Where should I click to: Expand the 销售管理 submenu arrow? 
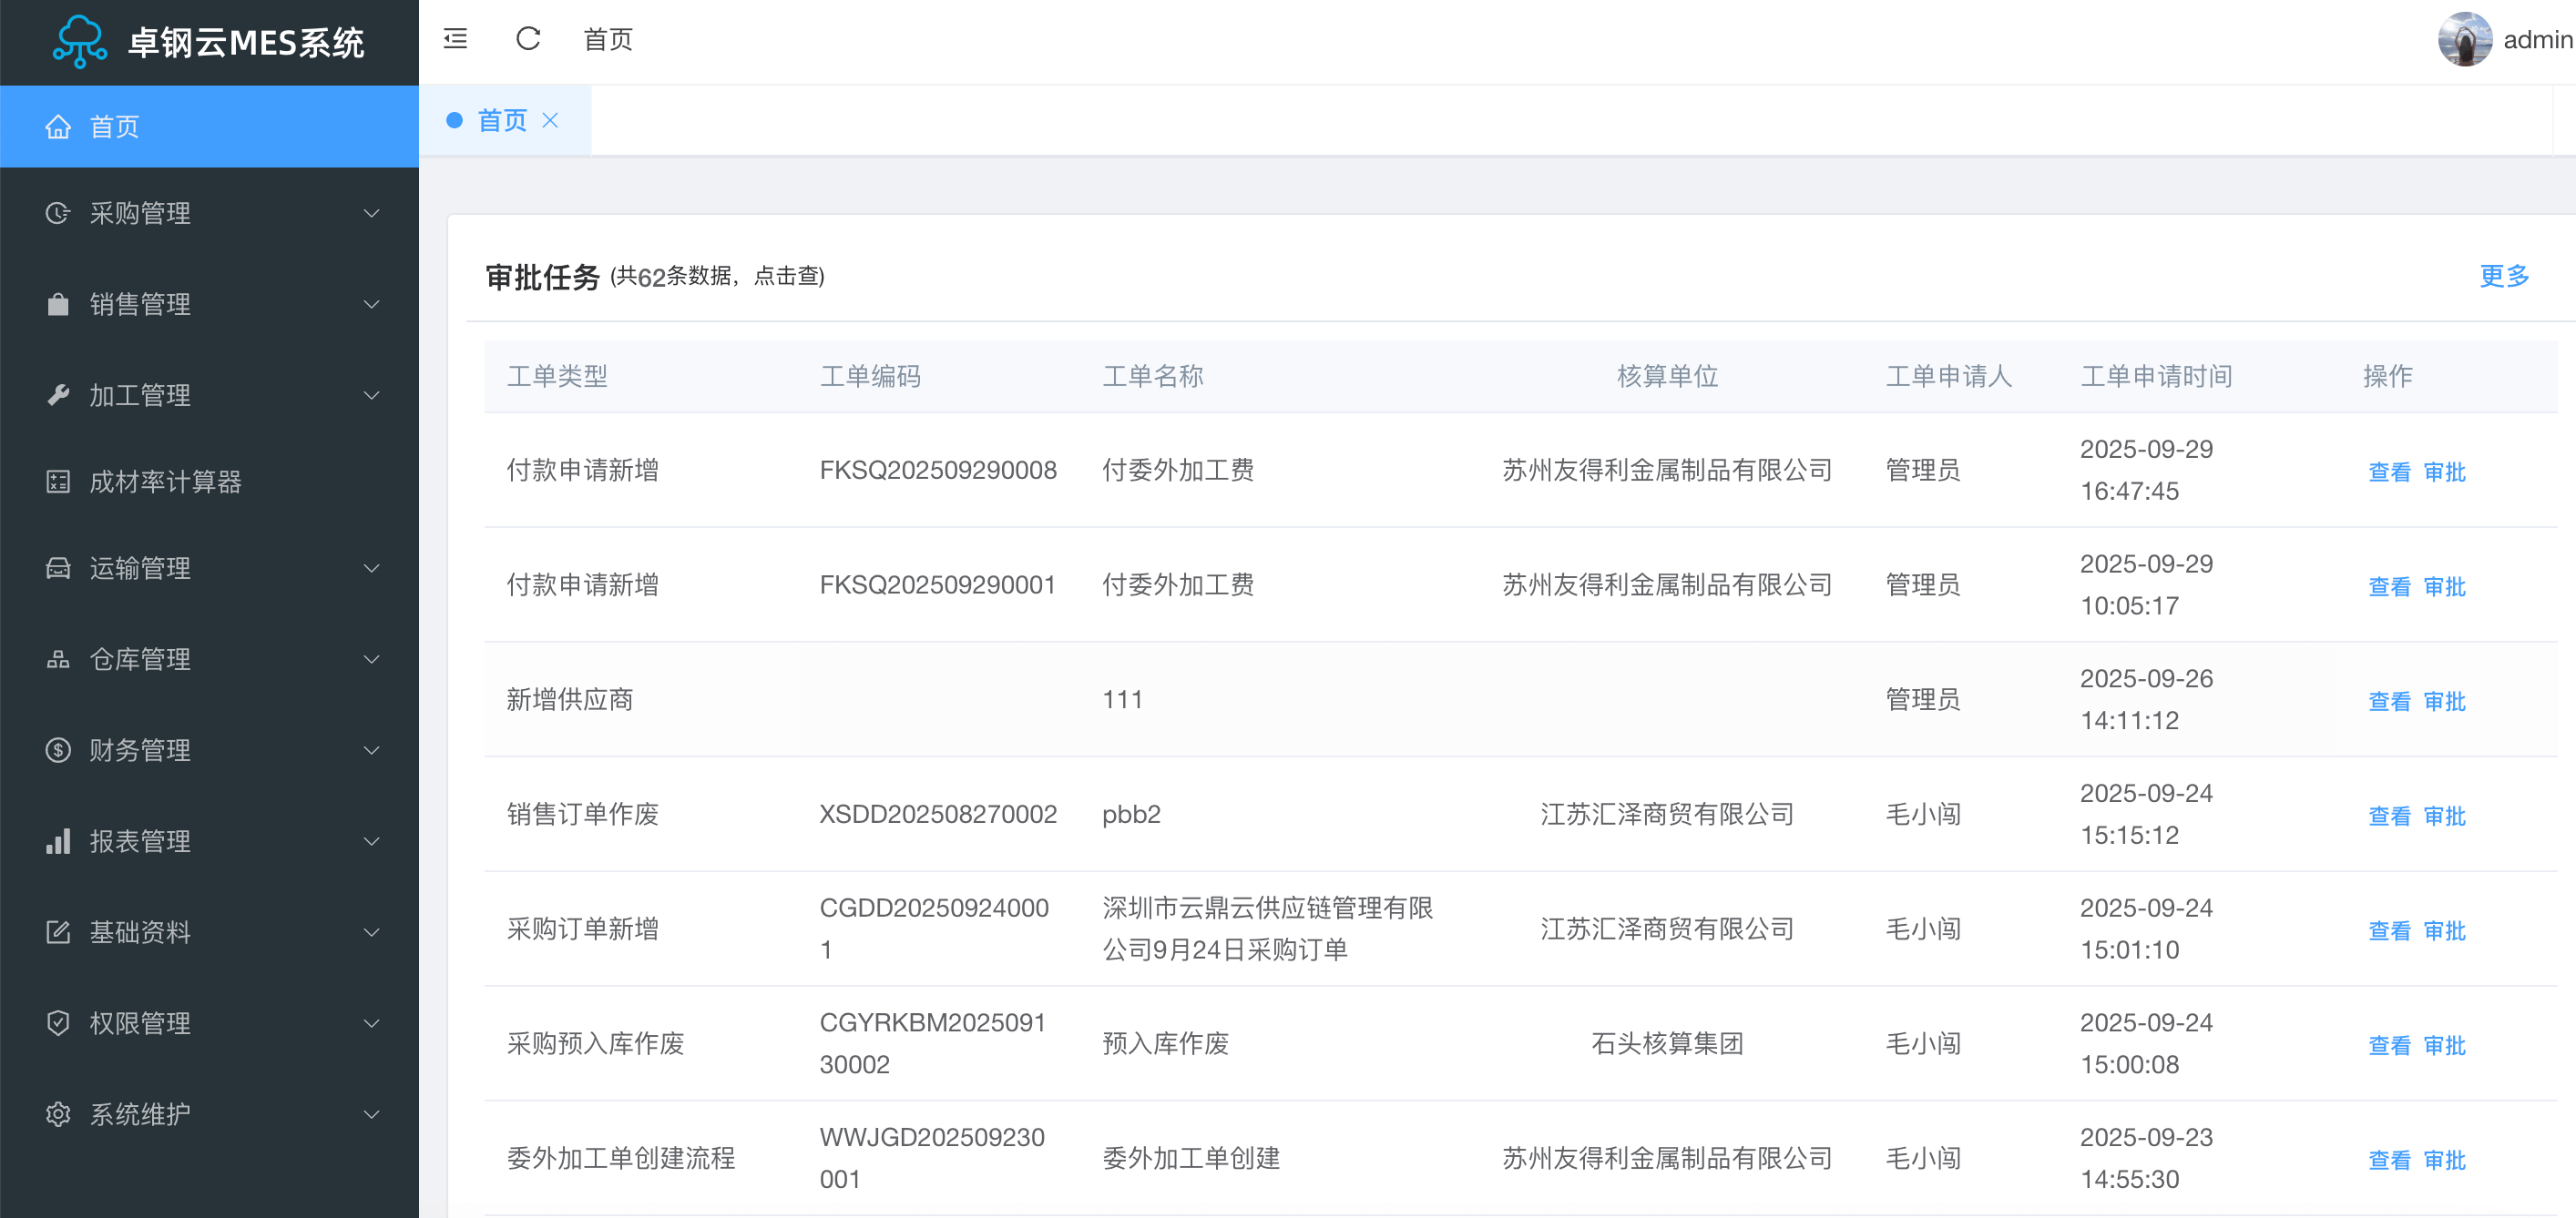coord(372,304)
